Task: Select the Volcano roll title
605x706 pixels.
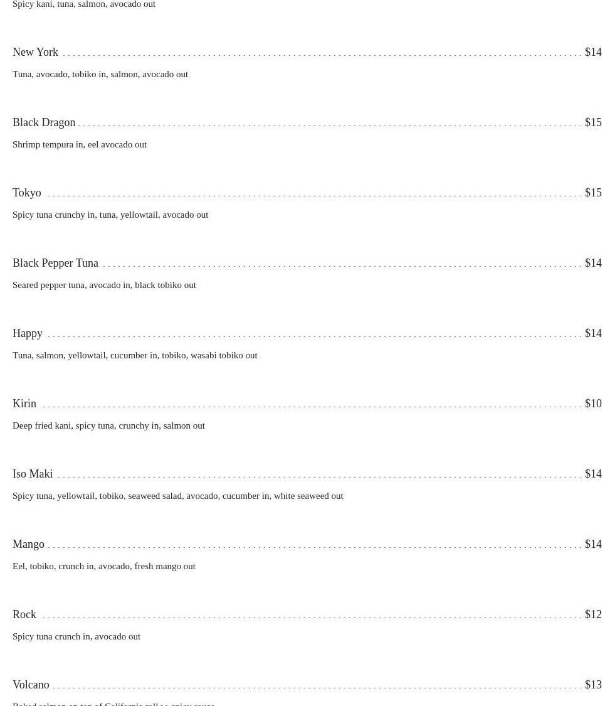Action: [31, 685]
